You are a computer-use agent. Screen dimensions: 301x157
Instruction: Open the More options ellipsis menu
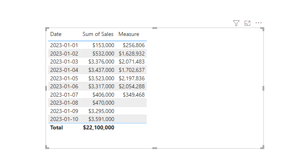pyautogui.click(x=259, y=23)
